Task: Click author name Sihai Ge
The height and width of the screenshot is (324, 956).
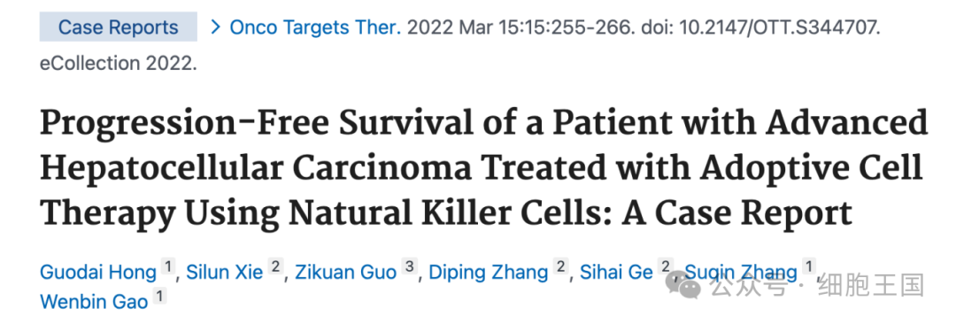Action: (616, 272)
